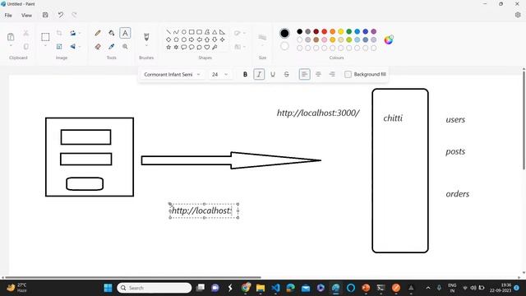Expand the Size options arrow
Image resolution: width=526 pixels, height=296 pixels.
pos(262,46)
